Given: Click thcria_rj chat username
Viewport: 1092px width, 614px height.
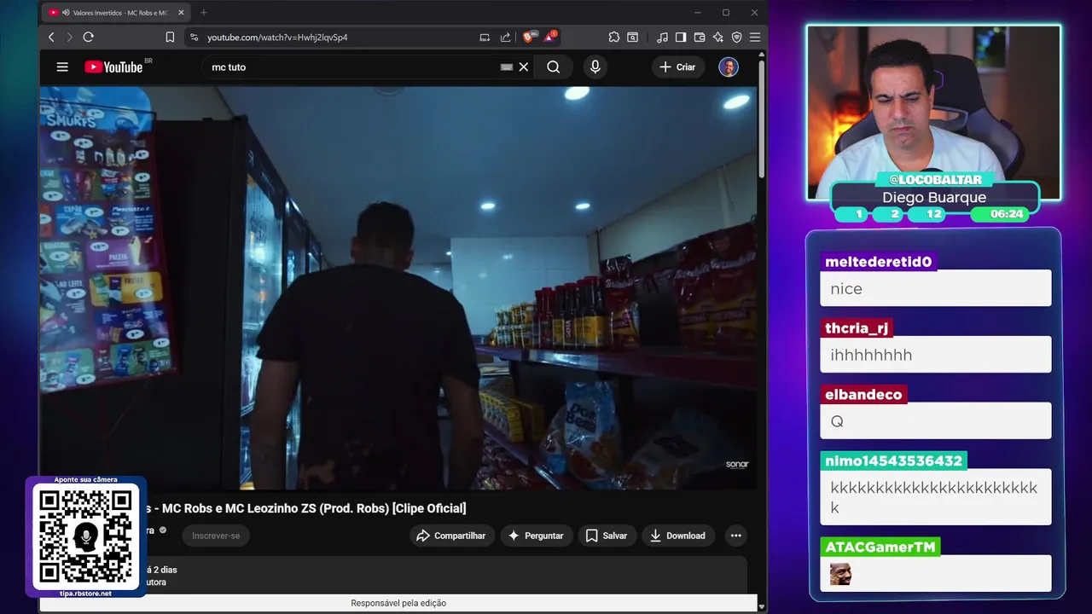Looking at the screenshot, I should click(x=857, y=328).
